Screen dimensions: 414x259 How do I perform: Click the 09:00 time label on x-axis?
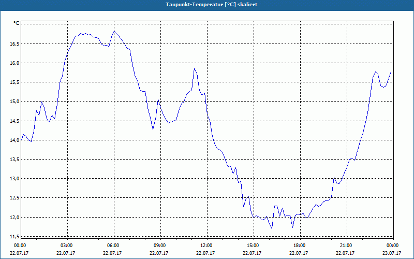160,246
